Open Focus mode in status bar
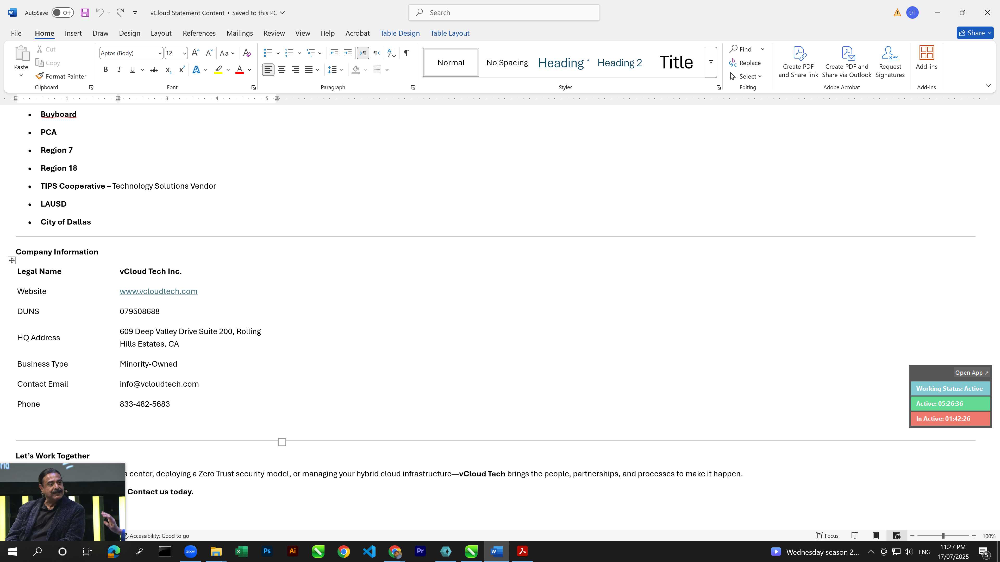Screen dimensions: 1000x562 827,536
